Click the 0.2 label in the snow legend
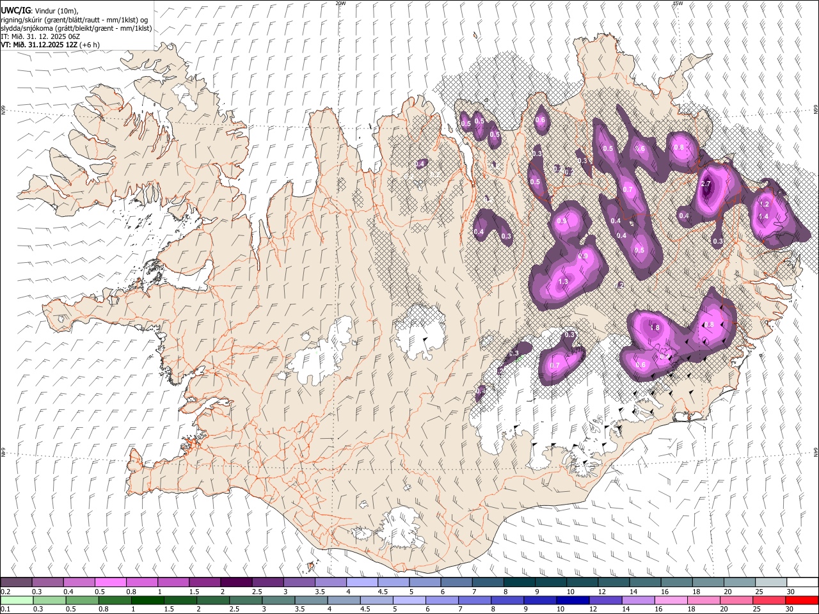The width and height of the screenshot is (819, 614). (x=5, y=592)
